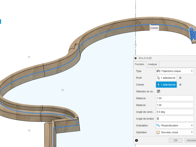Click the Angle de torsion field
The width and height of the screenshot is (196, 147).
175,119
